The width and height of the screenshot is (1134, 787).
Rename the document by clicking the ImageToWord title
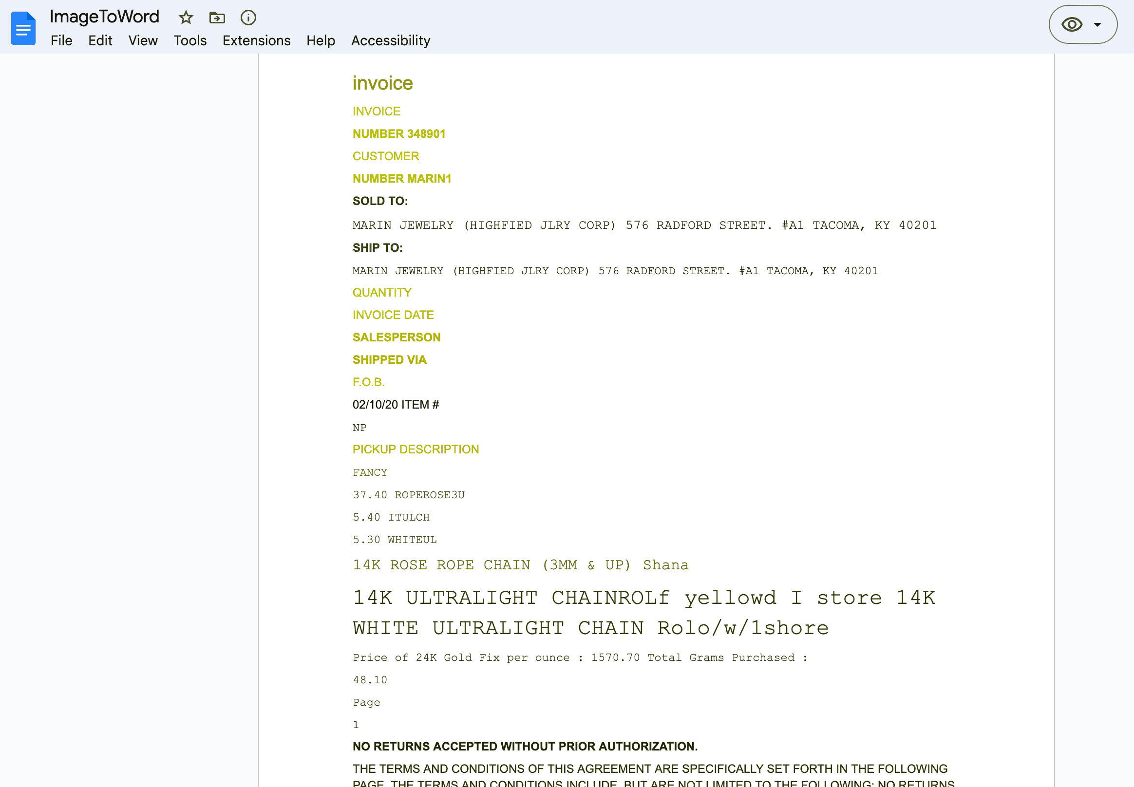click(x=104, y=16)
